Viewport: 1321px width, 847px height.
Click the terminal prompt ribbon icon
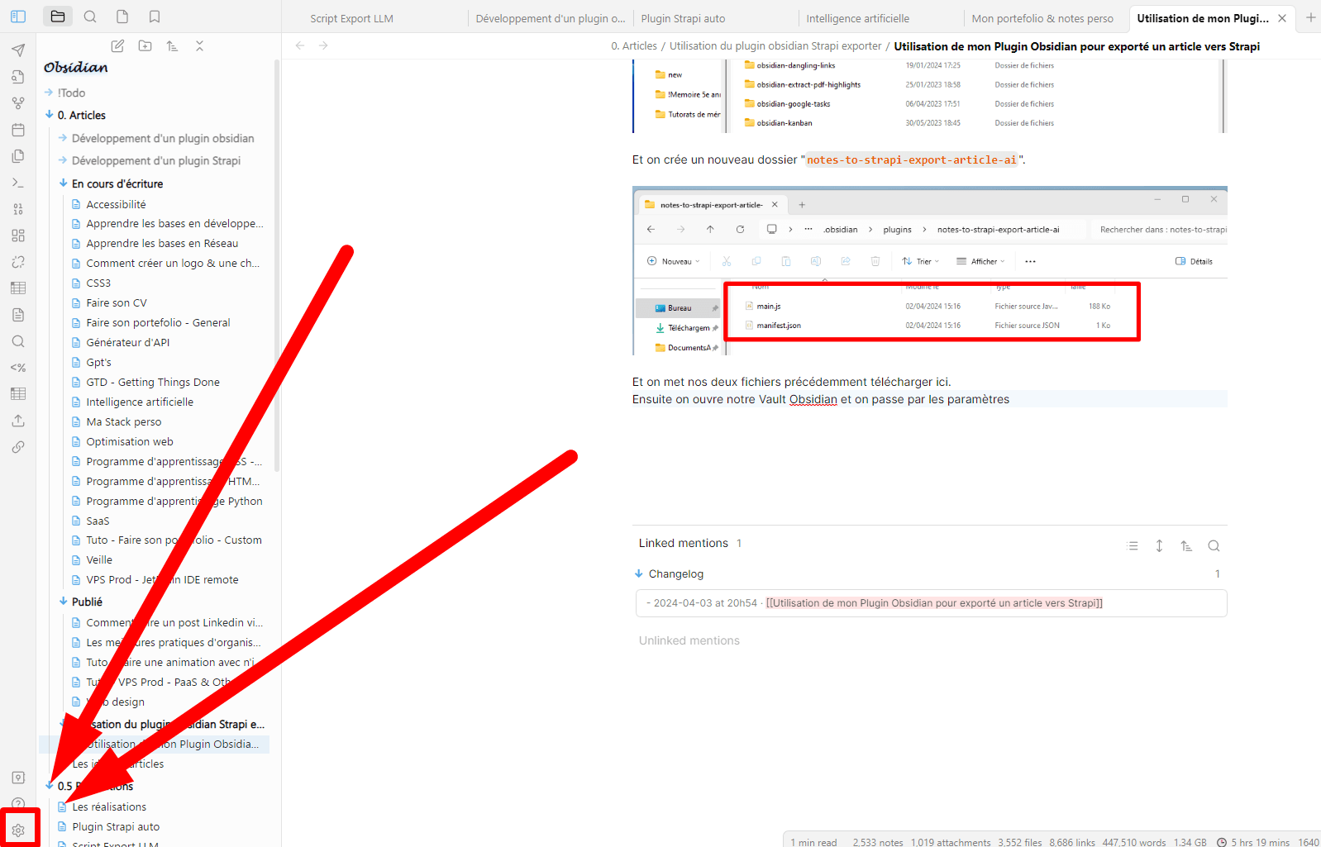18,183
